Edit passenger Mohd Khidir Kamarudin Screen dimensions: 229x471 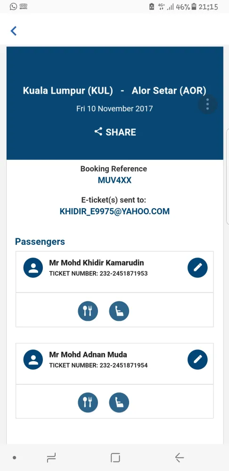click(197, 268)
